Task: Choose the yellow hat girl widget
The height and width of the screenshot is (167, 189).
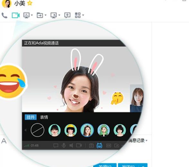Action: click(x=71, y=130)
